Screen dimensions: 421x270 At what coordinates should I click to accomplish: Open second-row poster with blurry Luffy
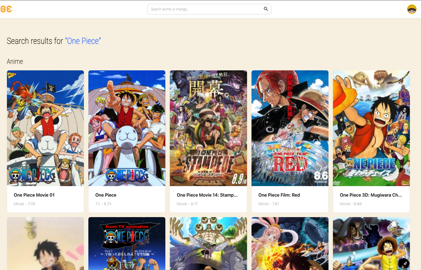tap(45, 243)
